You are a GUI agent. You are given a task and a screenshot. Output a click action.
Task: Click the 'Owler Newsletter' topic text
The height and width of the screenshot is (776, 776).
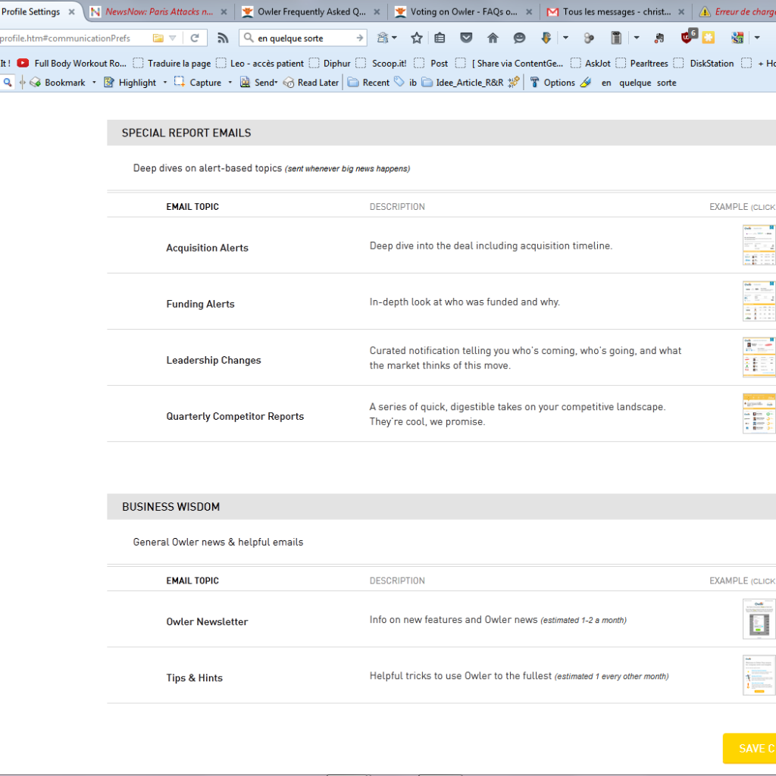(207, 621)
